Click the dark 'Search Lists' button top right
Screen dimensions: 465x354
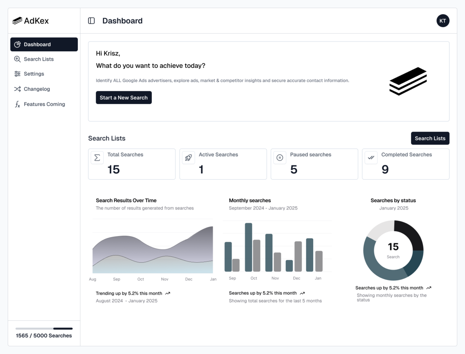pos(430,138)
